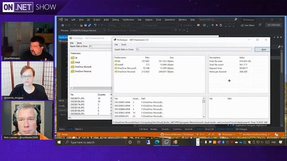The image size is (287, 161).
Task: Open the Windows Start menu
Action: point(59,142)
